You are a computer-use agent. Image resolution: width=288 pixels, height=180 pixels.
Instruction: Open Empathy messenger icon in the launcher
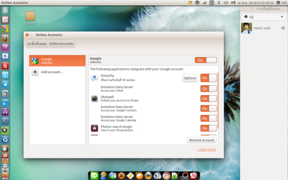pos(5,57)
